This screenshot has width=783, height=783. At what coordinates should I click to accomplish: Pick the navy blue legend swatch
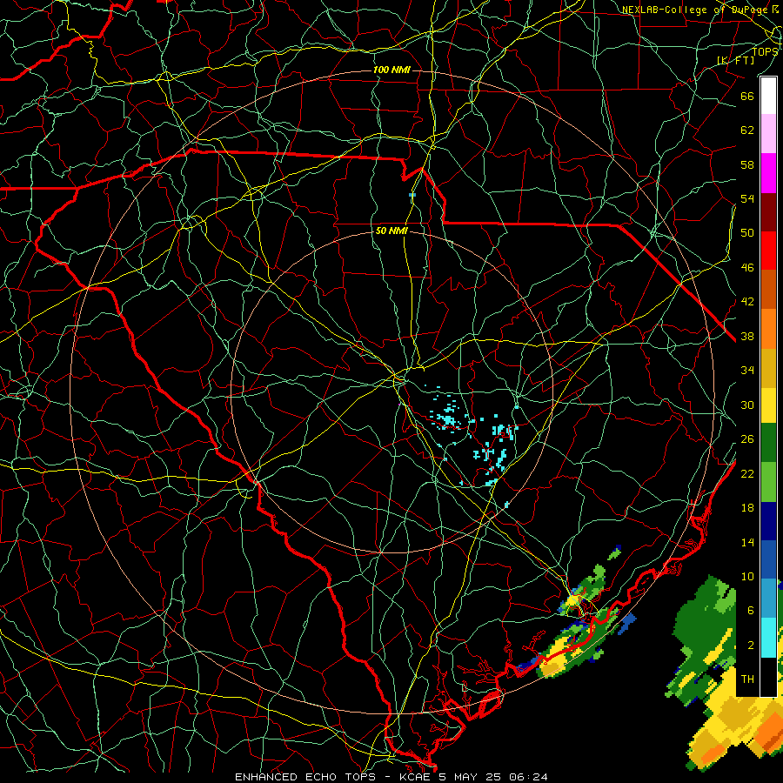pos(768,521)
